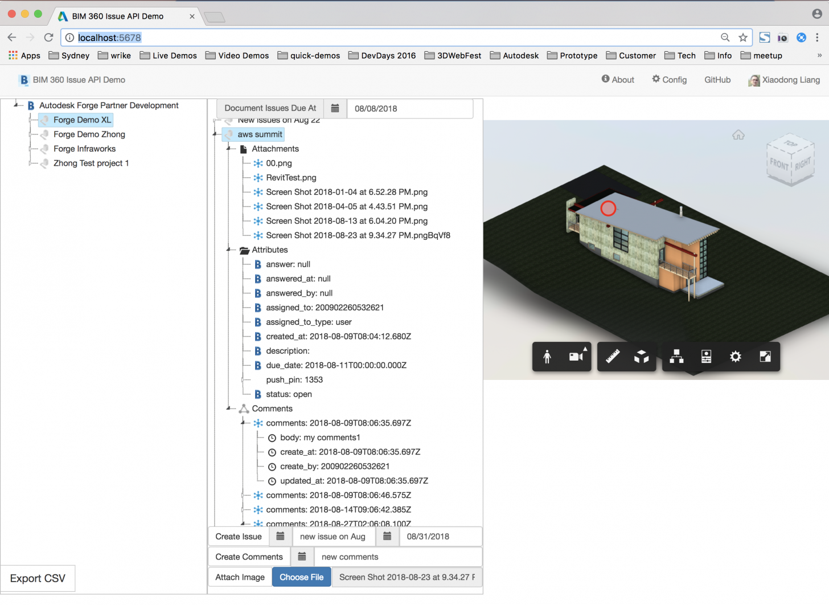Viewport: 829px width, 605px height.
Task: Focus the 'new issue on Aug' title field
Action: (x=334, y=537)
